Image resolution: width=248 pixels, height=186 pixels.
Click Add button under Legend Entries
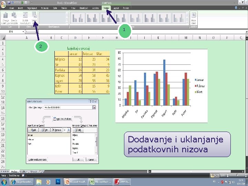point(33,130)
